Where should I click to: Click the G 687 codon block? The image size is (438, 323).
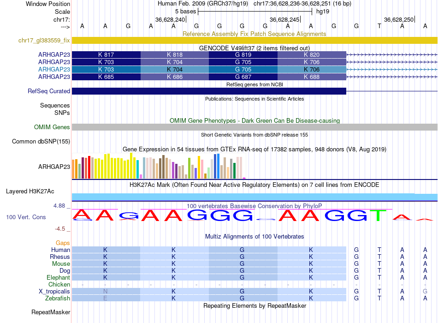[x=243, y=77]
